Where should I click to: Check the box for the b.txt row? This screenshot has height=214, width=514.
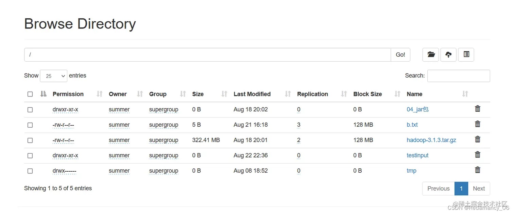[x=30, y=125]
